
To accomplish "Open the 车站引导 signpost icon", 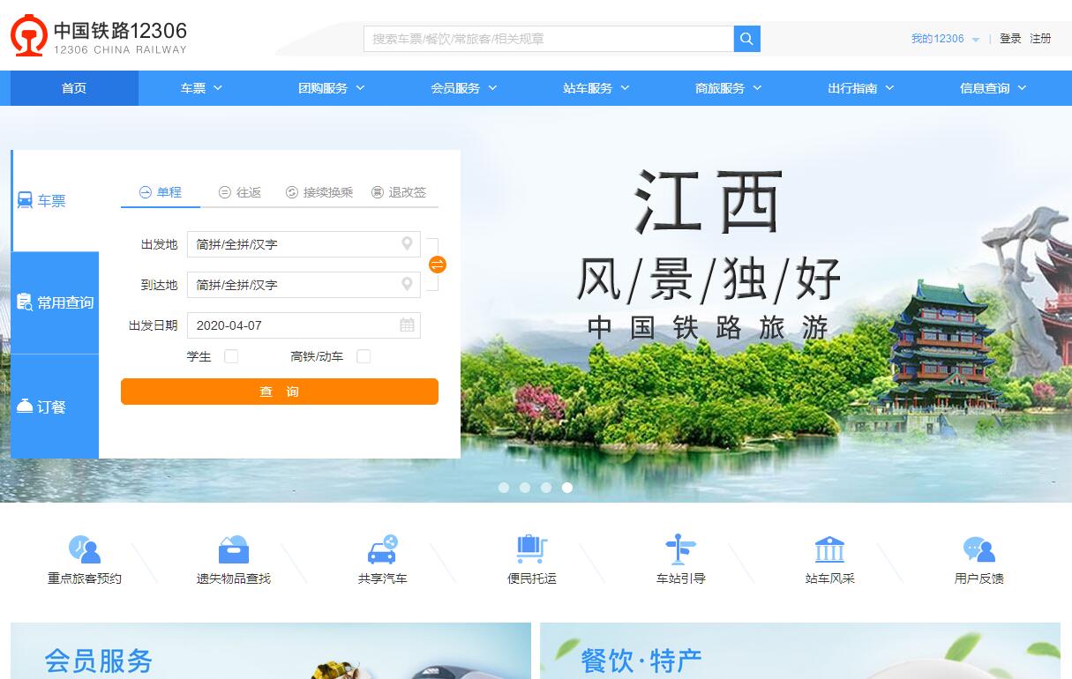I will pos(681,550).
